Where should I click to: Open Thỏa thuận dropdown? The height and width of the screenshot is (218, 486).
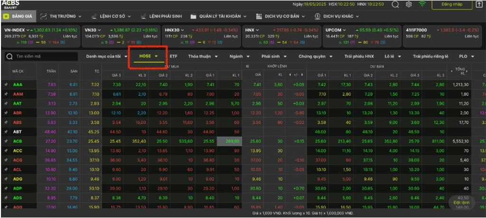click(x=203, y=56)
